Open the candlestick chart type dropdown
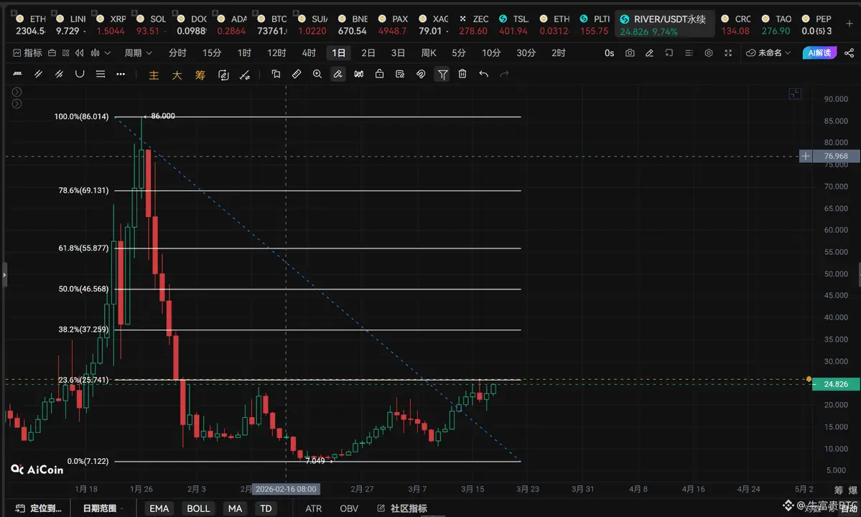Viewport: 861px width, 517px height. click(101, 52)
